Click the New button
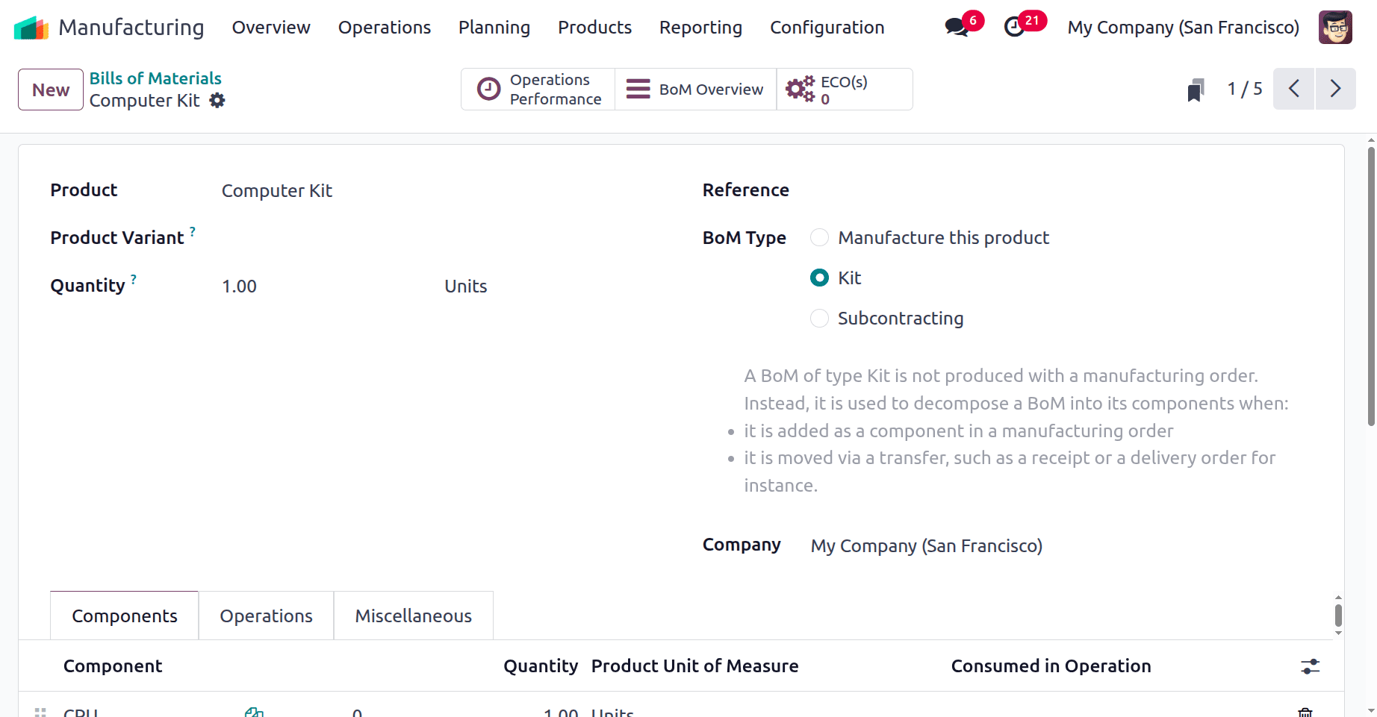Viewport: 1377px width, 717px height. click(x=51, y=90)
